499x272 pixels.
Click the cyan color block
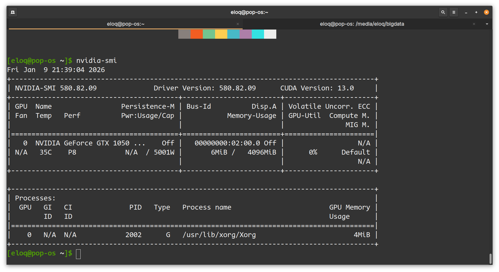pos(258,34)
